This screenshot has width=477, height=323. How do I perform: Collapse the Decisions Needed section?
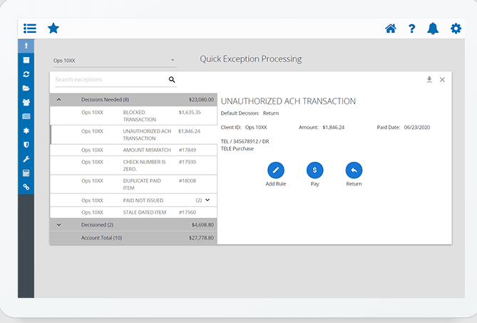pyautogui.click(x=58, y=100)
